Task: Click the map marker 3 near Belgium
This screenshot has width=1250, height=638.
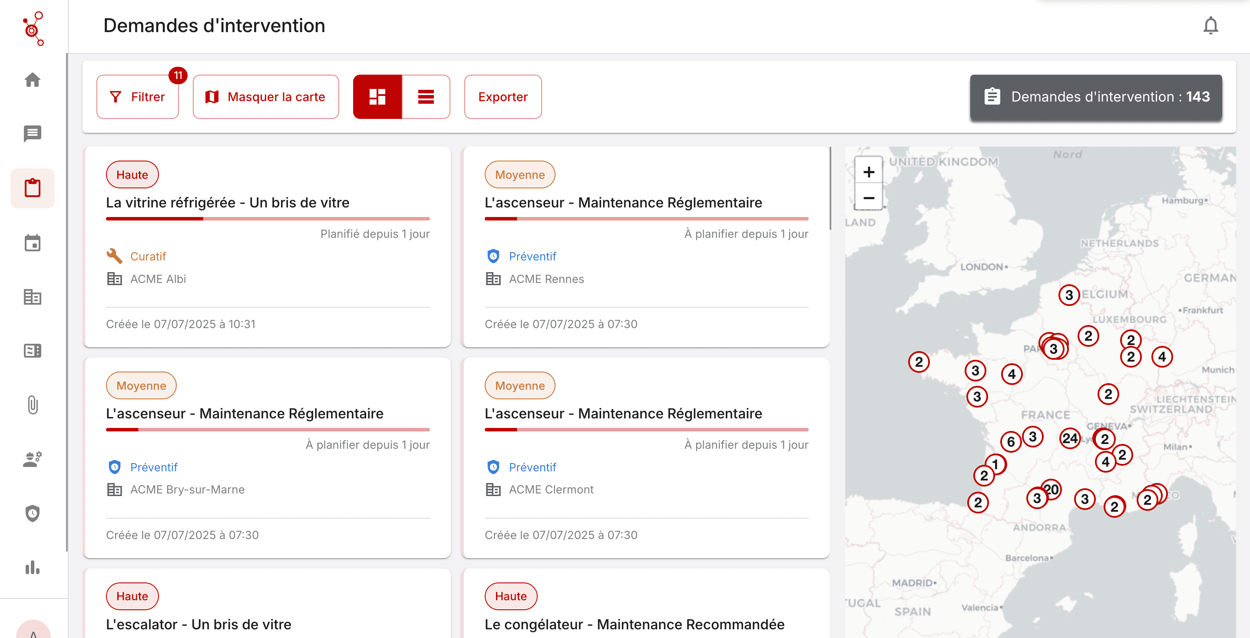Action: pos(1069,295)
